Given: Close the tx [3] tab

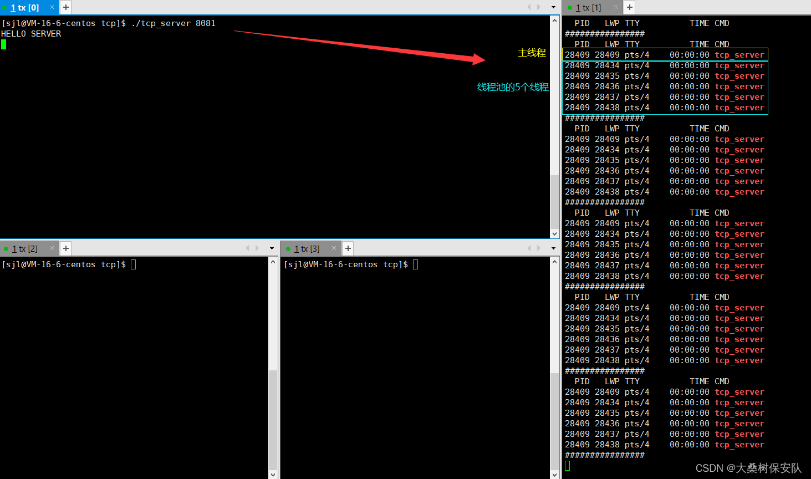Looking at the screenshot, I should coord(334,248).
